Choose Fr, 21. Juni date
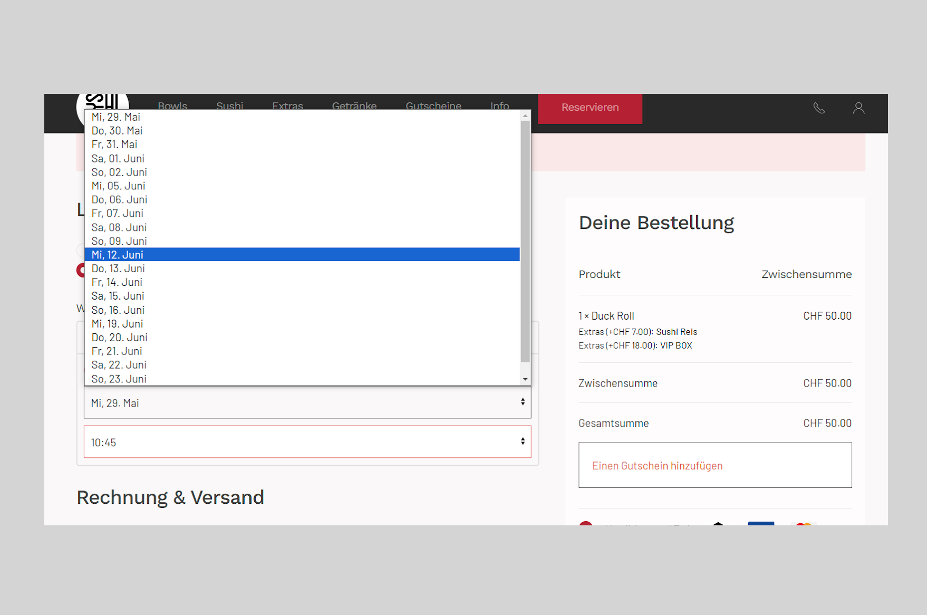 pos(302,351)
